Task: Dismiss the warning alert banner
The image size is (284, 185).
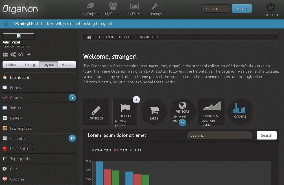Action: pyautogui.click(x=6, y=24)
